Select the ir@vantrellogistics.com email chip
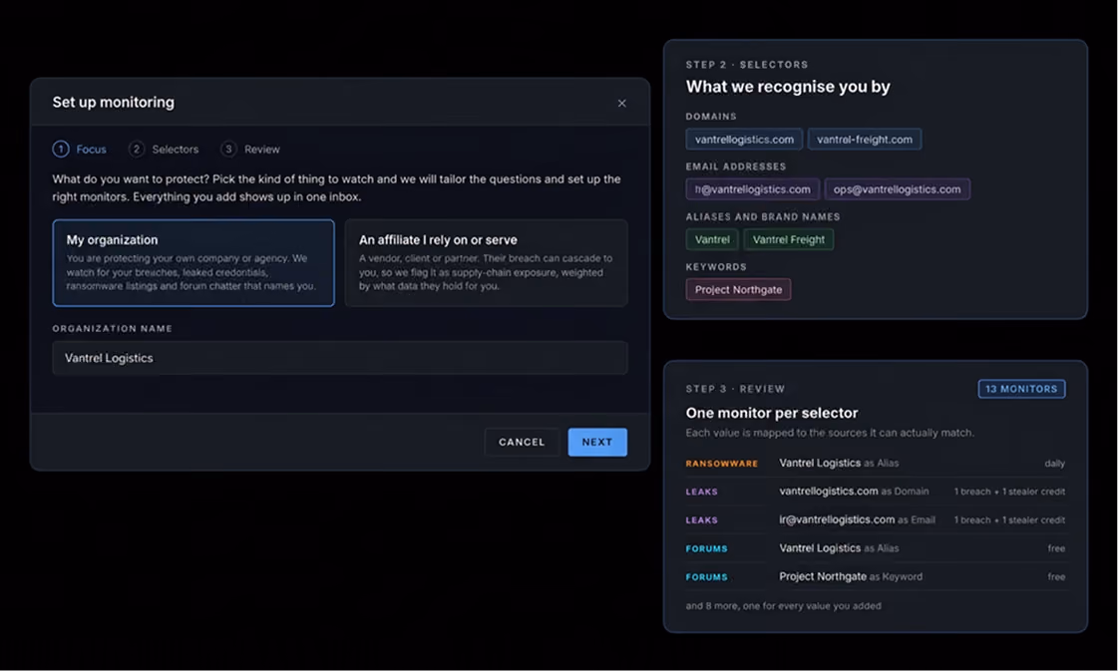 tap(752, 189)
